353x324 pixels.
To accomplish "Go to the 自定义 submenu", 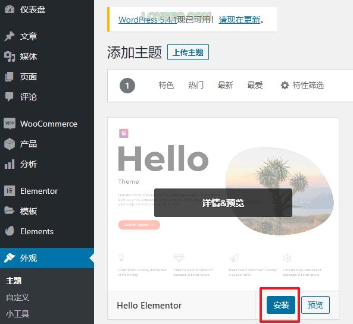I will pyautogui.click(x=17, y=297).
